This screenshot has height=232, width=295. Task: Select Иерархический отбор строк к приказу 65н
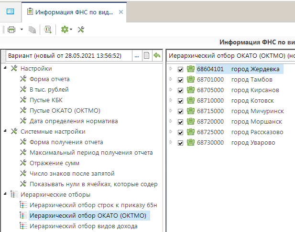click(x=93, y=205)
